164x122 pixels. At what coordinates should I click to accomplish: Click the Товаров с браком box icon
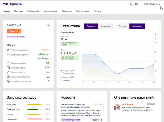click(x=8, y=68)
